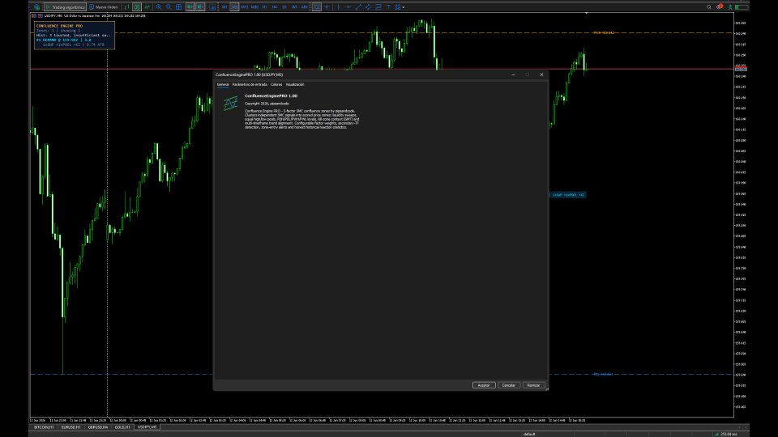Select the trendline drawing tool
The width and height of the screenshot is (778, 437).
point(359,7)
